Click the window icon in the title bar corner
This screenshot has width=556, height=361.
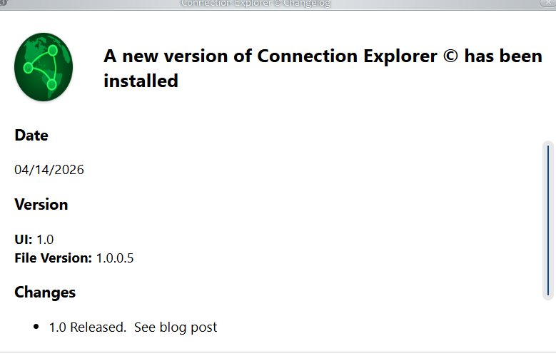(x=3, y=3)
